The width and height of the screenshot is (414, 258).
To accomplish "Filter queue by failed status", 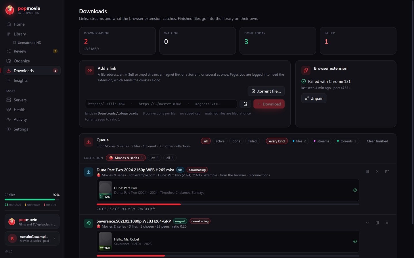I will (x=252, y=141).
